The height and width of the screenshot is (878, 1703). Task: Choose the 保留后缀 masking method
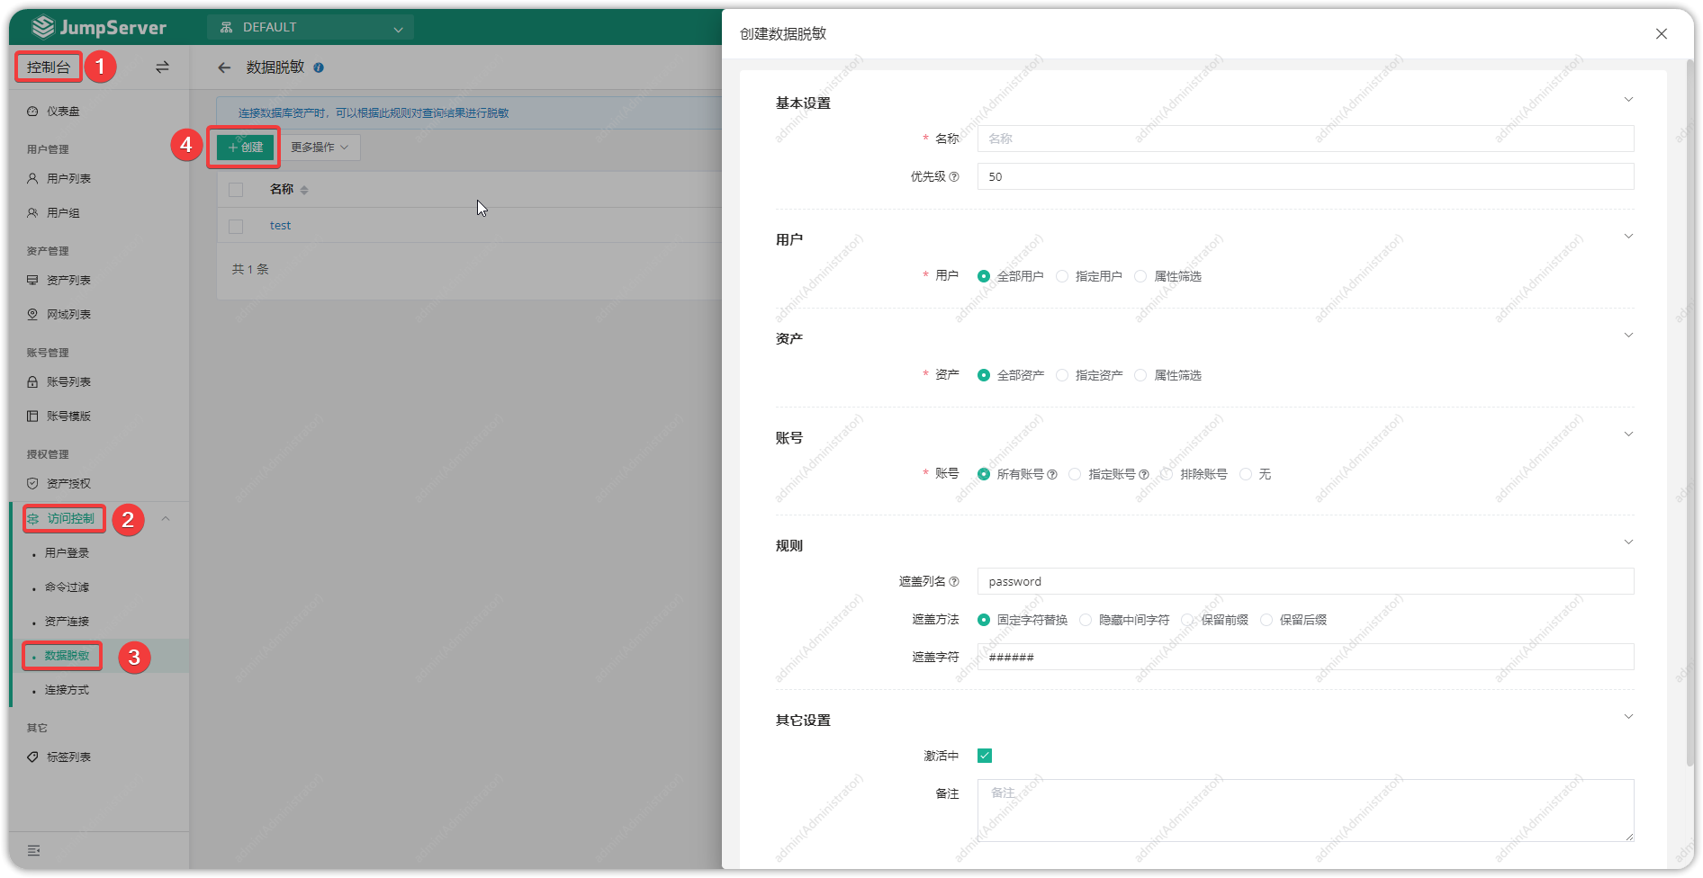(x=1293, y=620)
